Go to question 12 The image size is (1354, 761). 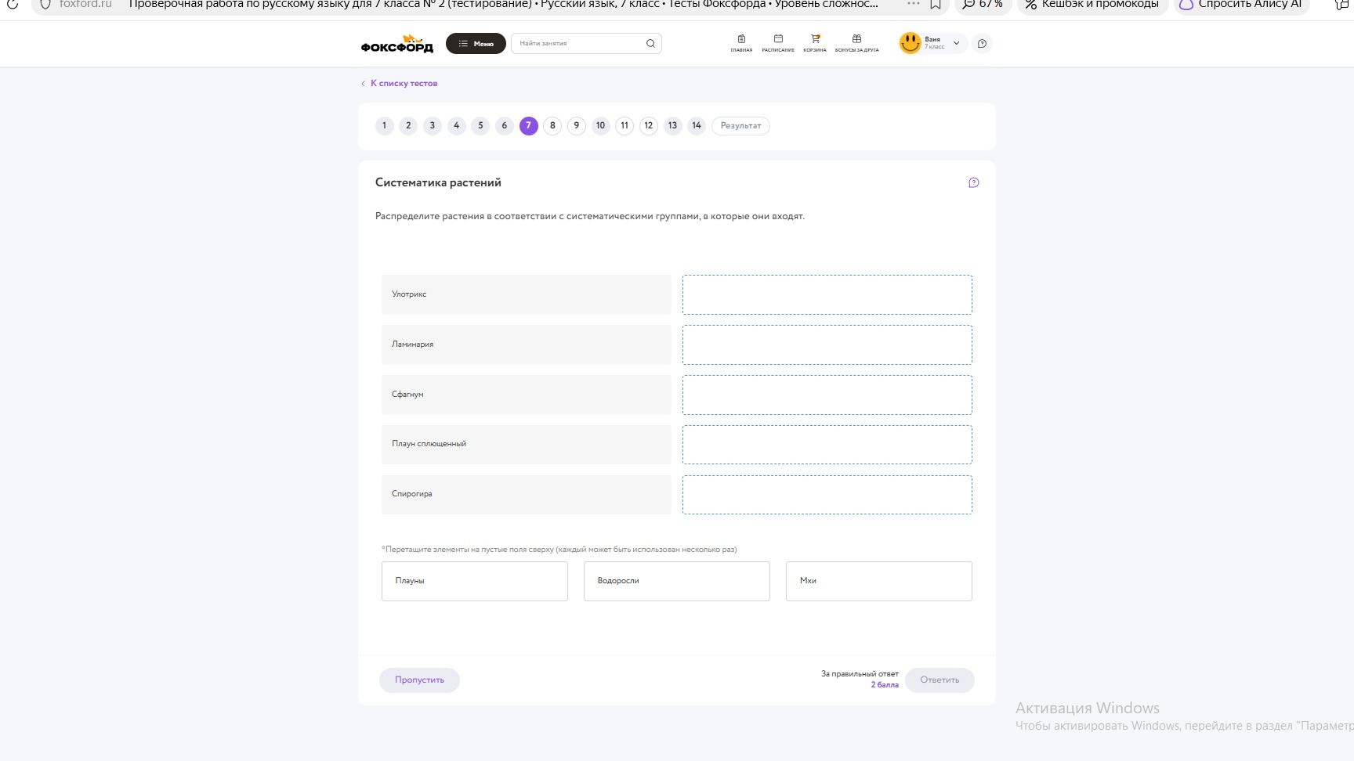pyautogui.click(x=648, y=126)
